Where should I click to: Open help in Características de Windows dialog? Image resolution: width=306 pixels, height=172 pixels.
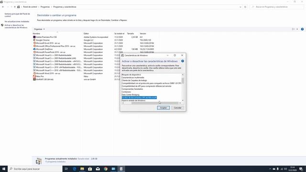point(183,61)
